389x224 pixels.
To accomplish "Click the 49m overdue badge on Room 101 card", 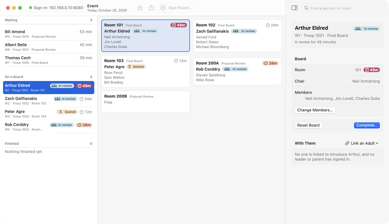I will click(x=179, y=25).
